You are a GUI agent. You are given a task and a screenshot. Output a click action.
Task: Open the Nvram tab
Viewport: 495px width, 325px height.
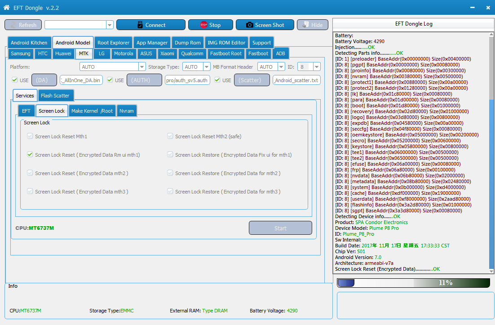click(x=126, y=111)
